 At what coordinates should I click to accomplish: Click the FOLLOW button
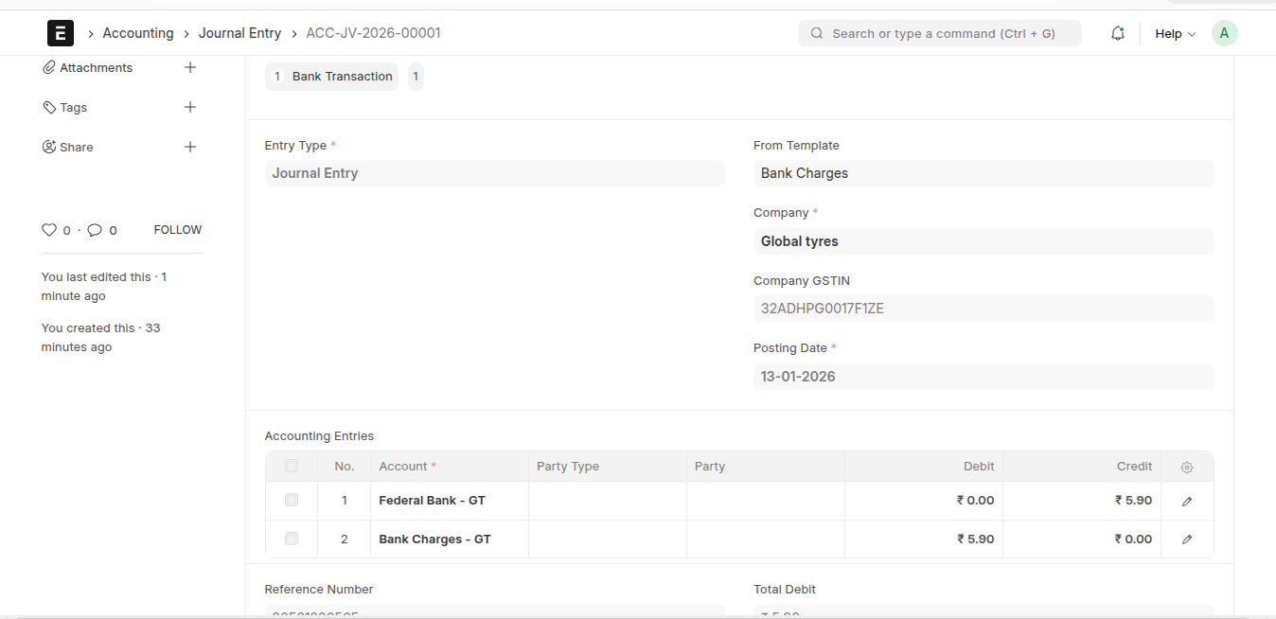[178, 230]
